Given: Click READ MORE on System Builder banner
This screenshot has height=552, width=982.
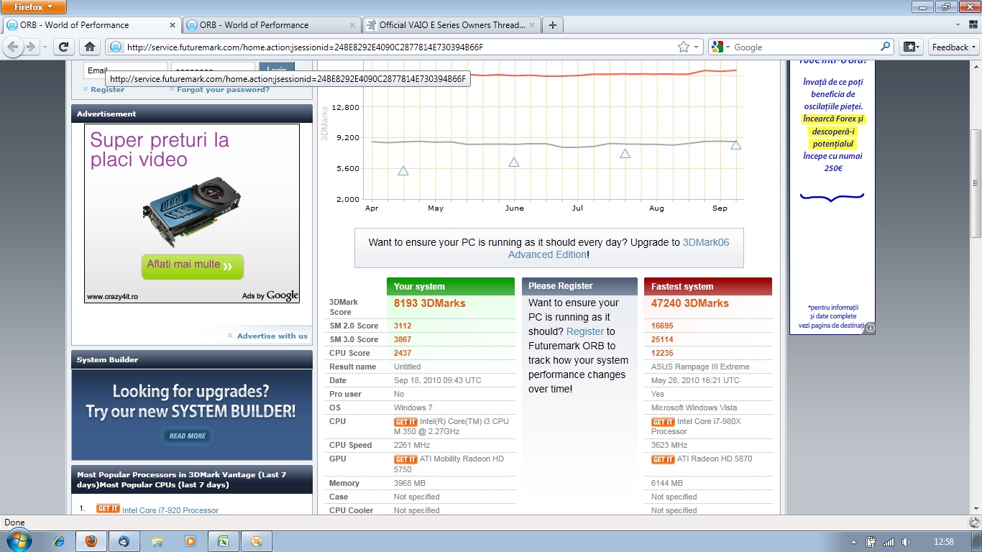Looking at the screenshot, I should [188, 436].
